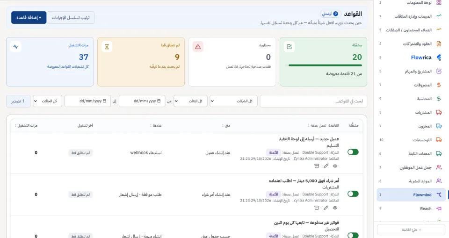Click the المشتريات truck icon
Image resolution: width=449 pixels, height=238 pixels.
(439, 112)
